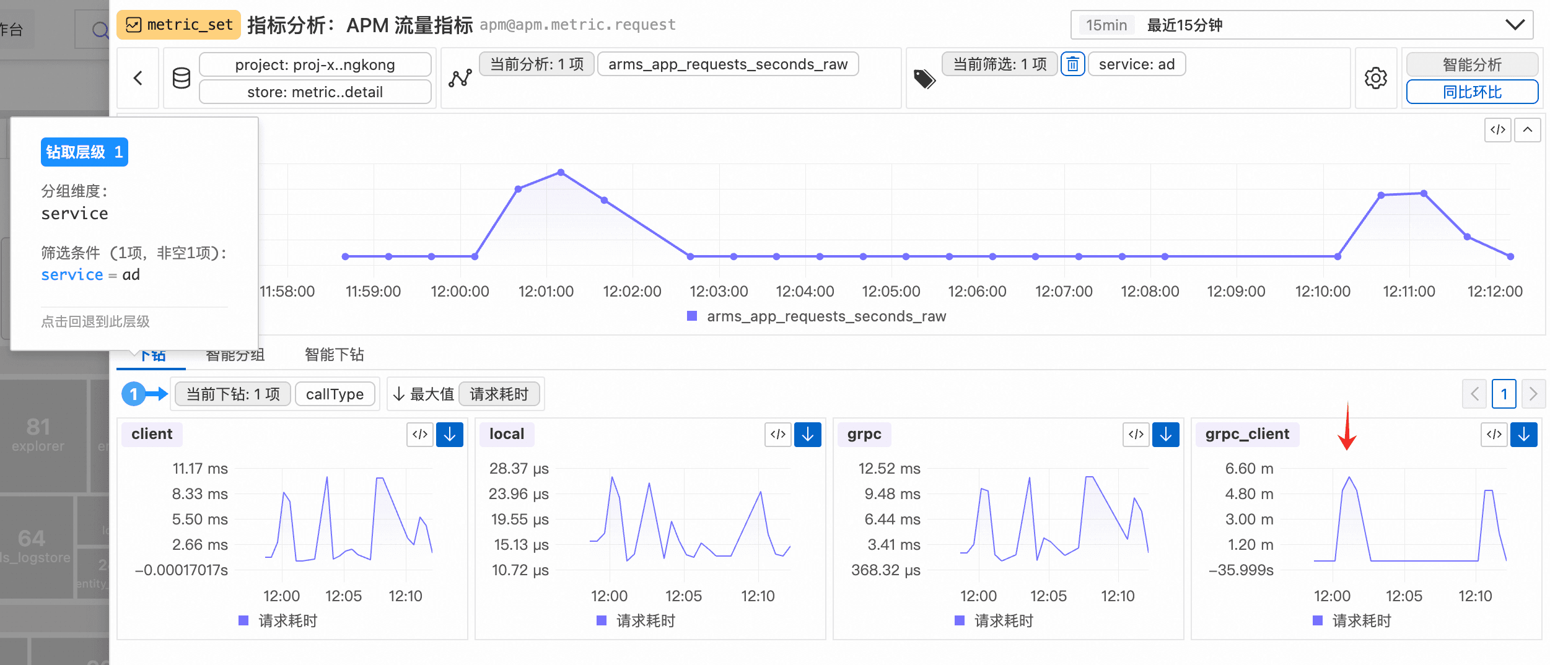Open the callType drill dimension selector
The height and width of the screenshot is (665, 1550).
click(335, 394)
